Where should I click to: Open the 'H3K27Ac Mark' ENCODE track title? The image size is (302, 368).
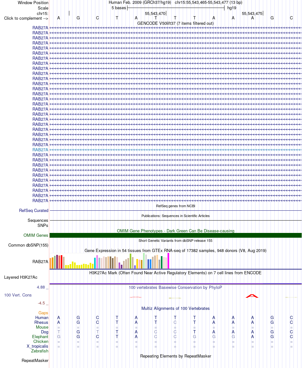[175, 273]
